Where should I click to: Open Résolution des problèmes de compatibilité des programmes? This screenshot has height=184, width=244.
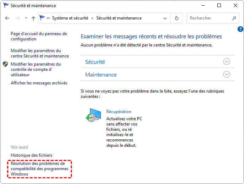[39, 169]
